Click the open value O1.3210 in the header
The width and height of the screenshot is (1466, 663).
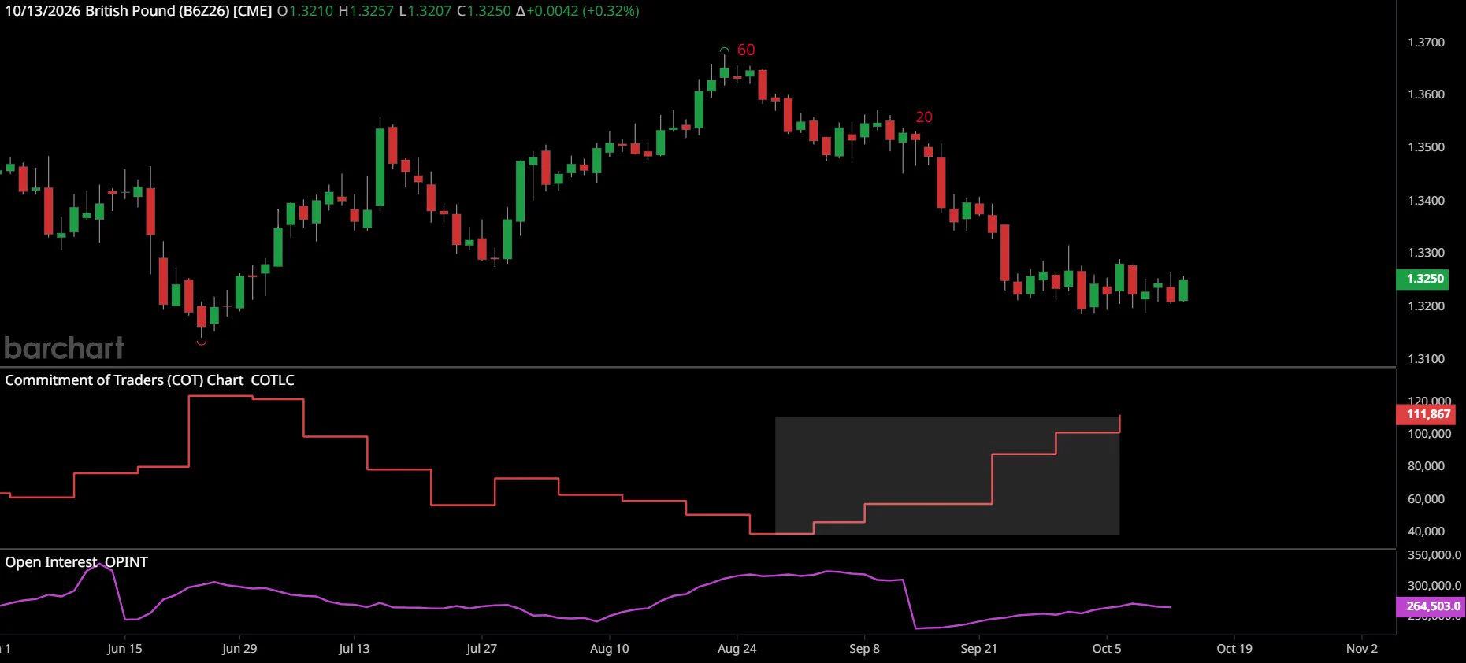(306, 11)
